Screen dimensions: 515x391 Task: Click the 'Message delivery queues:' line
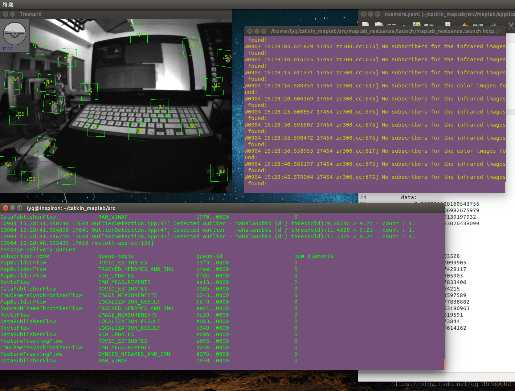pos(39,250)
